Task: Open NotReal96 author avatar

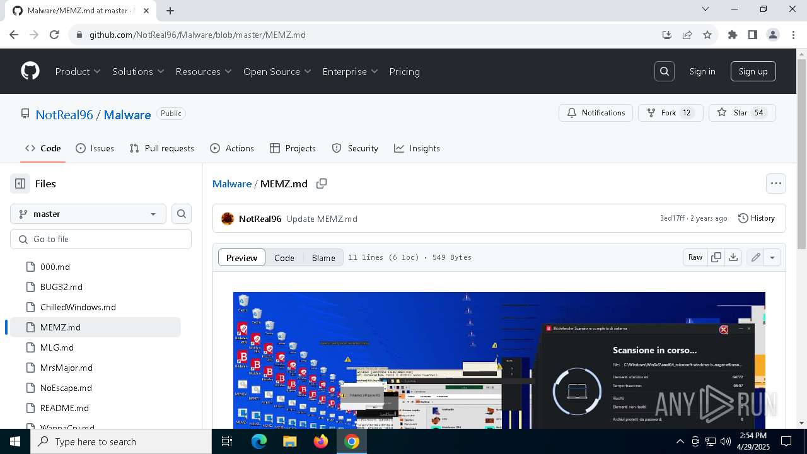Action: [x=228, y=219]
